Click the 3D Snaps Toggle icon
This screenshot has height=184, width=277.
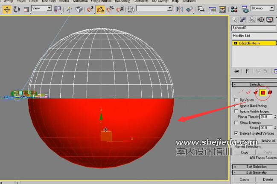click(x=90, y=9)
